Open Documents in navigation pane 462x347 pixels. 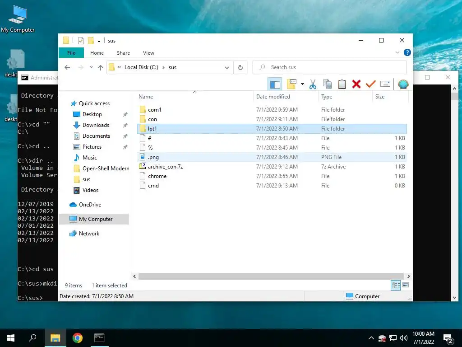click(96, 136)
